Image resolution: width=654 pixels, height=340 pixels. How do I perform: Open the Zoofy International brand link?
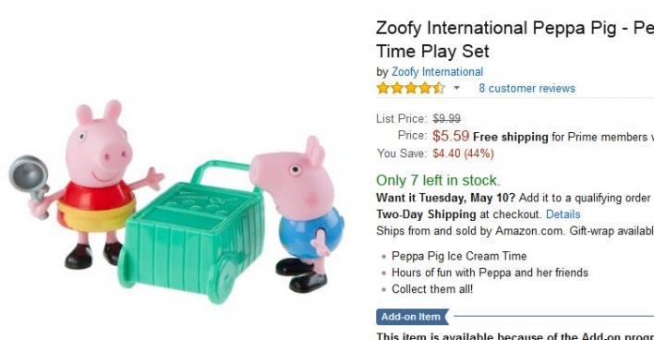tap(437, 72)
